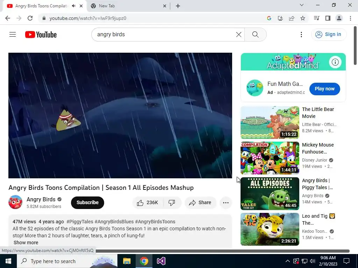Toggle the Chrome side panel
The image size is (358, 268).
(328, 18)
